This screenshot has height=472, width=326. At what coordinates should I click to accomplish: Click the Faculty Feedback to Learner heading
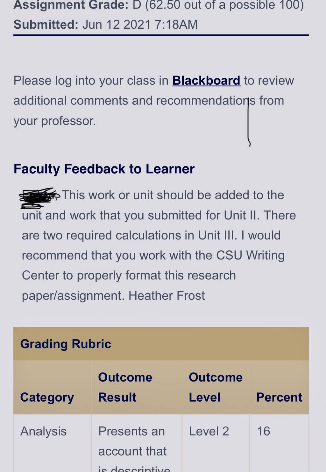click(104, 169)
